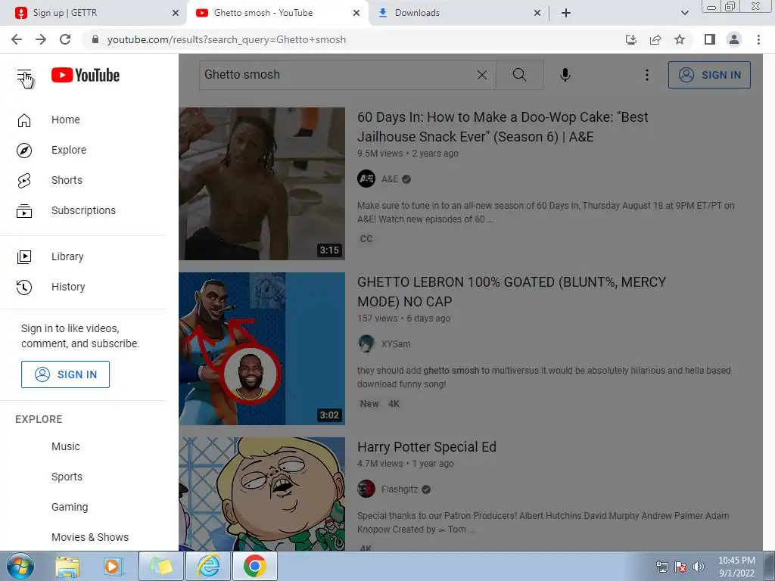Close the sidebar via hamburger menu icon
The height and width of the screenshot is (581, 775).
click(23, 76)
